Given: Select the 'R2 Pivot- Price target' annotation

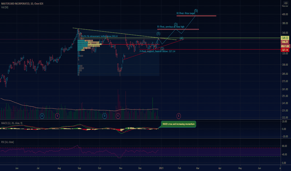Looking at the screenshot, I should [186, 13].
